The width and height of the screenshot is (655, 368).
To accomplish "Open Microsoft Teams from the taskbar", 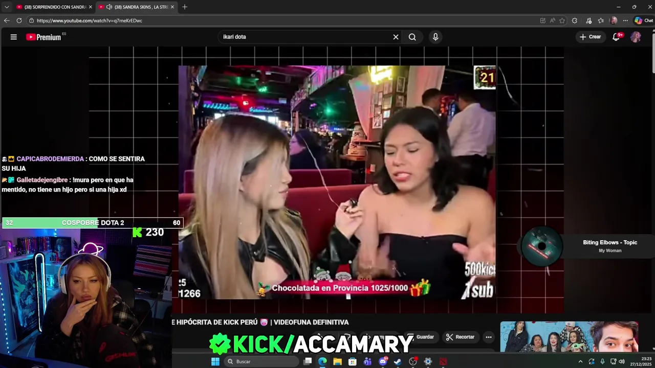I will [x=367, y=361].
